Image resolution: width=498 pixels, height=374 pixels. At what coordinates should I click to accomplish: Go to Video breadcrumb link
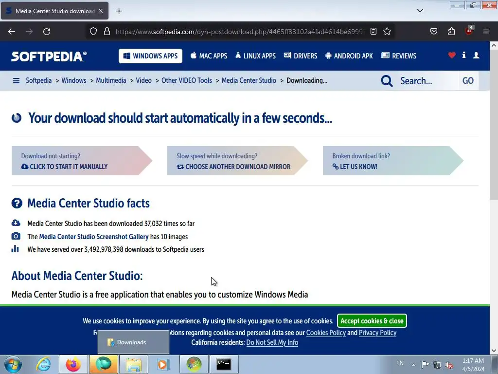coord(143,80)
